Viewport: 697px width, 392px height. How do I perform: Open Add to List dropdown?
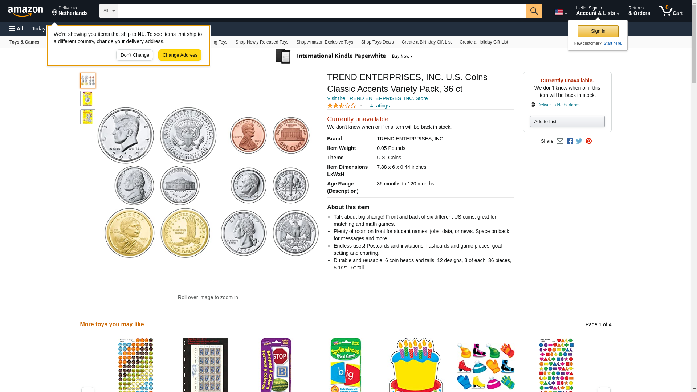[567, 121]
